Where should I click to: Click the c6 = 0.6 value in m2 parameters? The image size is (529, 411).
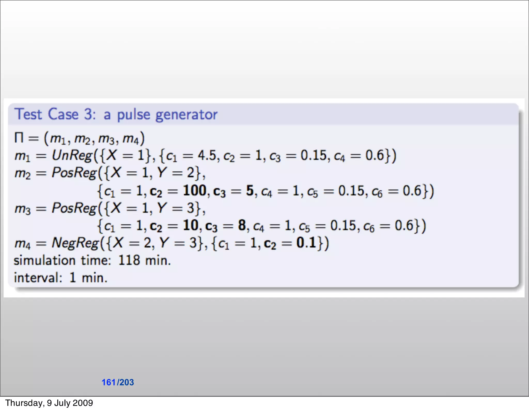coord(396,191)
